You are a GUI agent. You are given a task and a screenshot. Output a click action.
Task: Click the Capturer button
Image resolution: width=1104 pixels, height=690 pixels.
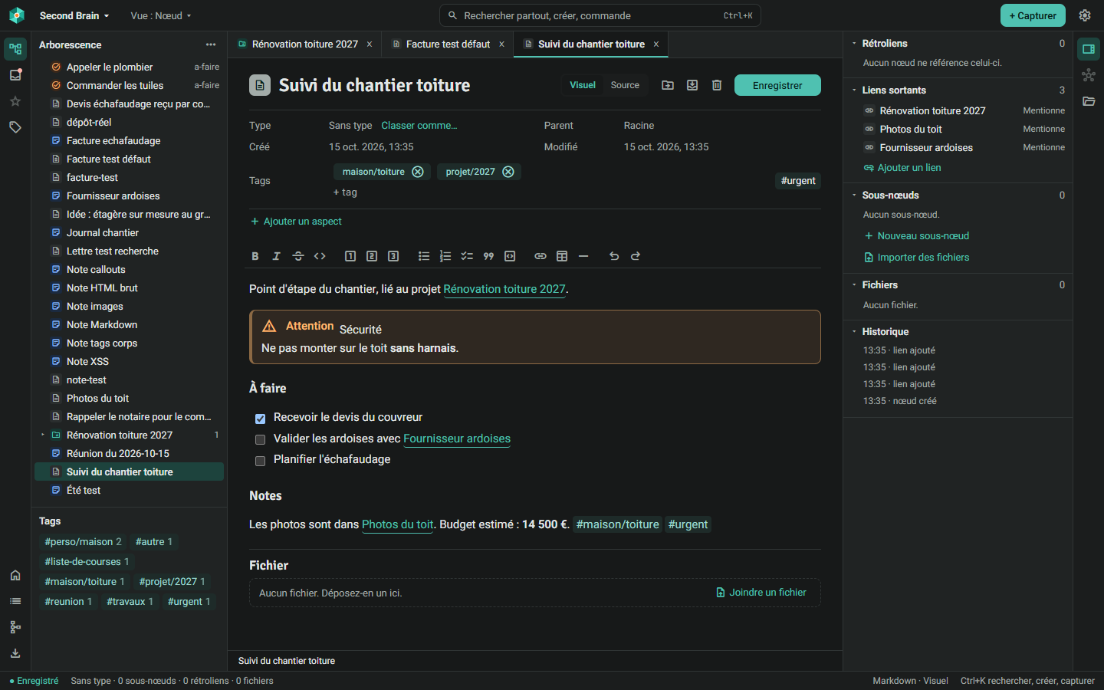(1033, 15)
